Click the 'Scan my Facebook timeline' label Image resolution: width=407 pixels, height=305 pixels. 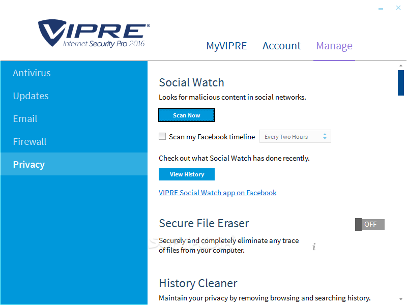point(212,137)
